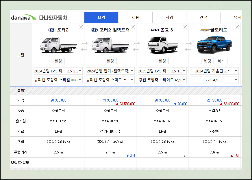Click (복합) 8.1 km/ℓ cell
This screenshot has height=180, width=252.
tap(214, 142)
